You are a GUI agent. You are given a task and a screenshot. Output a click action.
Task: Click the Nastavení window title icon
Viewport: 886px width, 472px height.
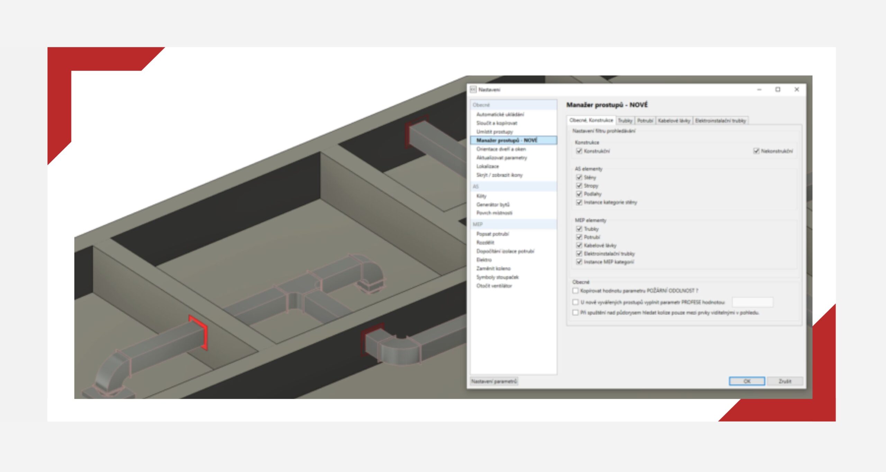tap(473, 90)
